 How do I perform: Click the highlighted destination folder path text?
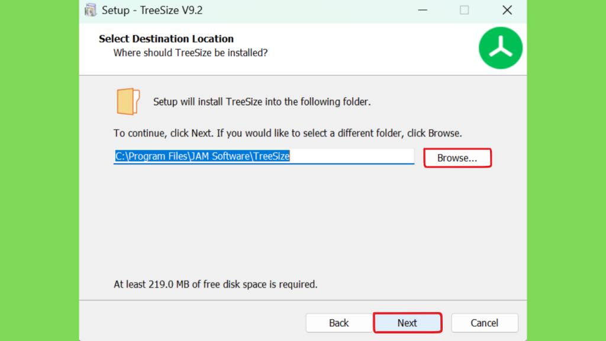202,156
